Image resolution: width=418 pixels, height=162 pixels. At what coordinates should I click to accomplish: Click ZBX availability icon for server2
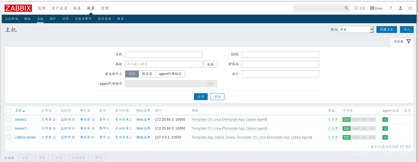click(347, 120)
